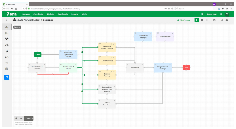Open the Admin tab

click(x=84, y=14)
